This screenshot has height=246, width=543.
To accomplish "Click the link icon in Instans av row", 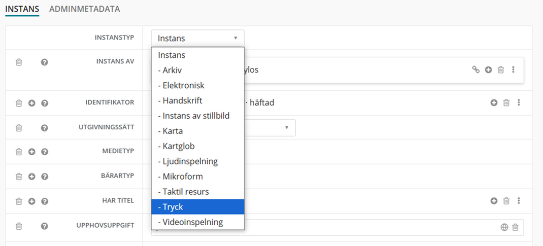I will click(476, 69).
